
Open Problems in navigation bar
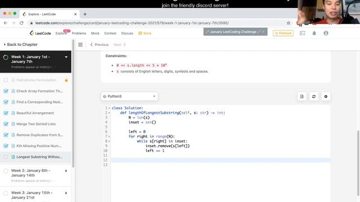pos(79,33)
